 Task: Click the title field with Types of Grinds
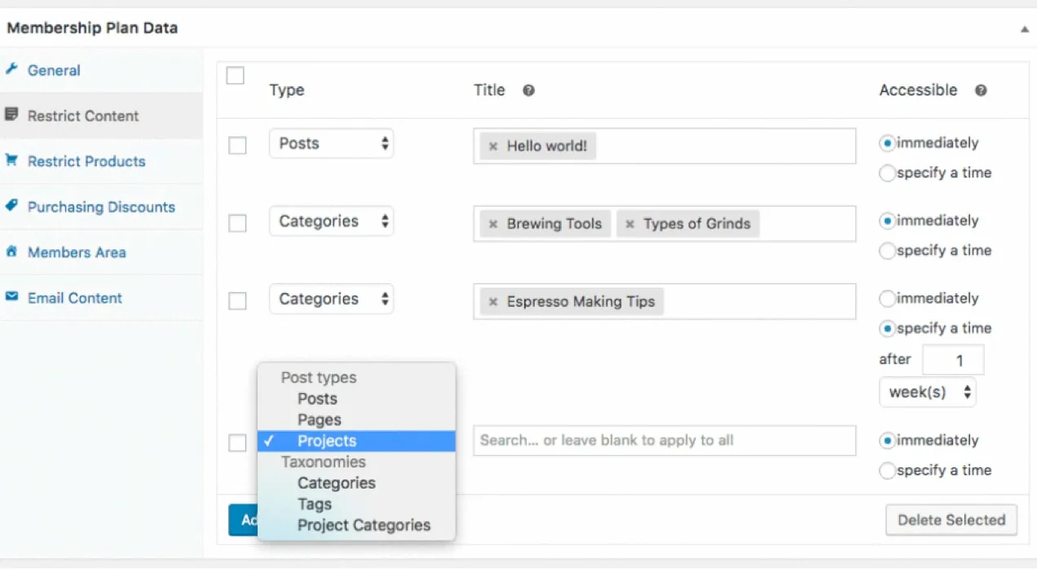tap(664, 223)
